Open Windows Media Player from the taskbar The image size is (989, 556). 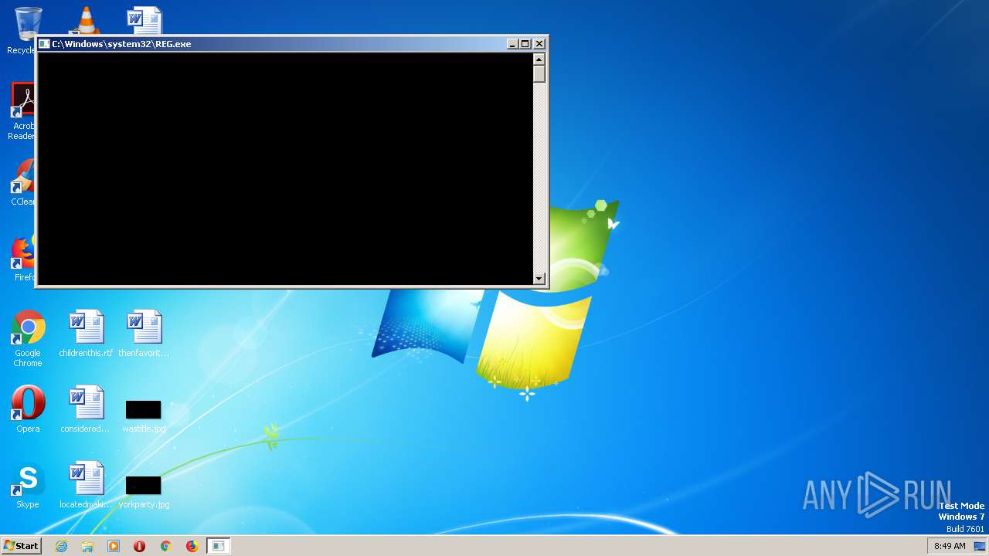pos(114,546)
